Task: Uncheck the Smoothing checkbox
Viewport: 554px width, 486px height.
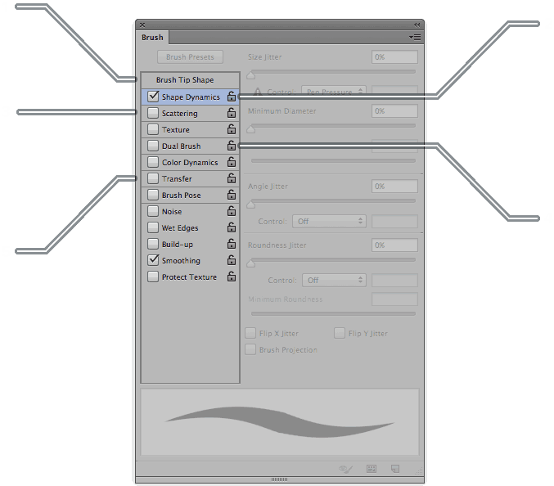Action: coord(153,260)
